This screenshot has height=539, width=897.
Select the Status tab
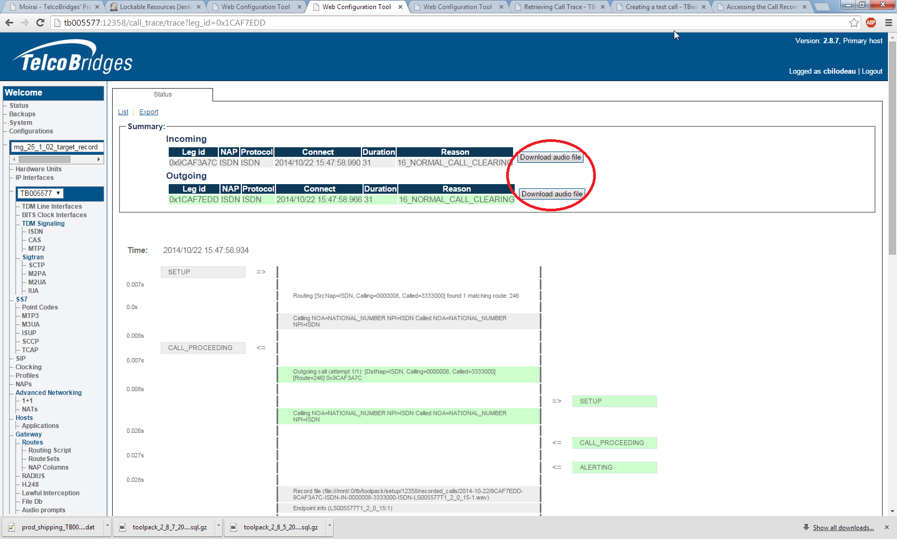163,94
